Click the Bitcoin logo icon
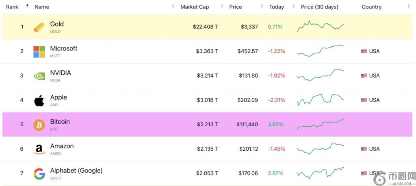 pos(39,125)
